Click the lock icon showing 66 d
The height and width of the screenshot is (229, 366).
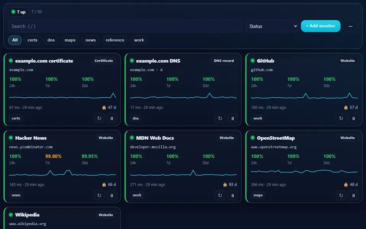pos(104,185)
